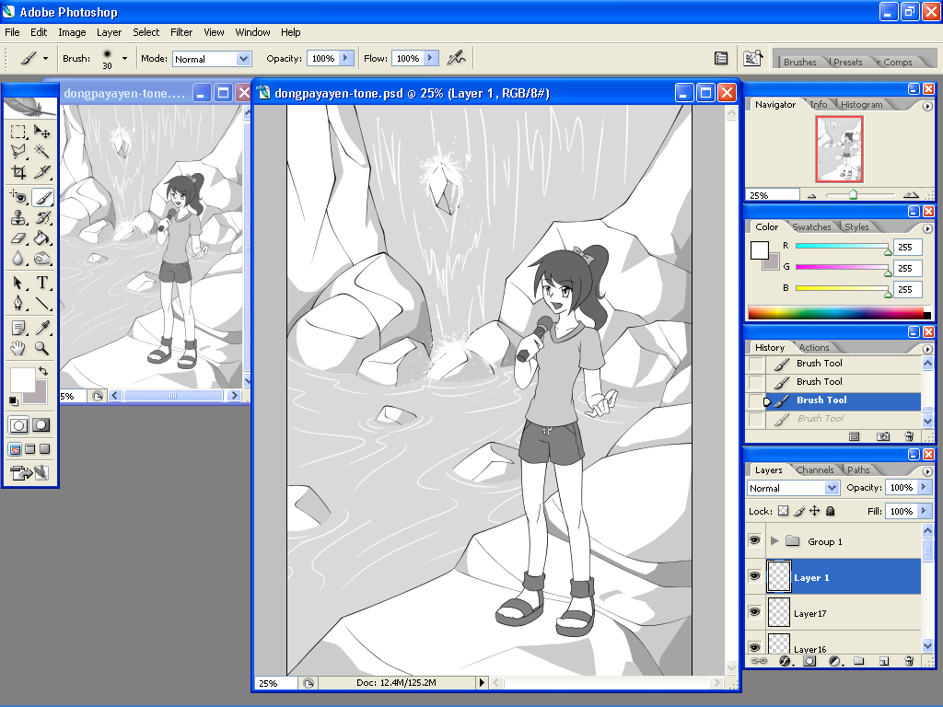Open the Filter menu
Image resolution: width=943 pixels, height=707 pixels.
pos(181,32)
